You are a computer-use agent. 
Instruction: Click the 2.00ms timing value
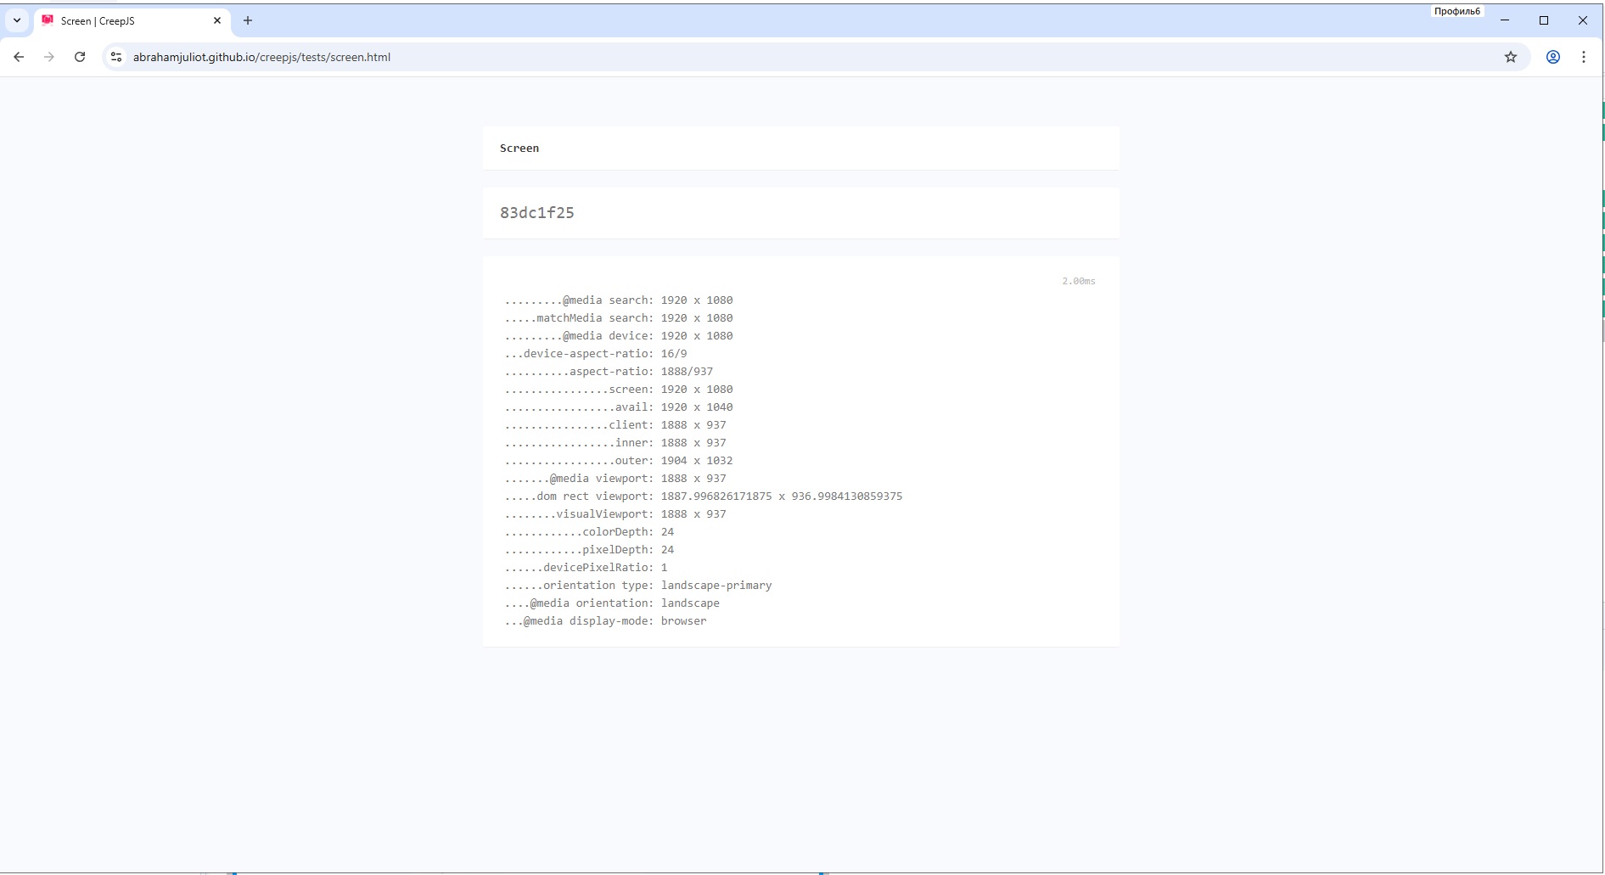(1079, 281)
